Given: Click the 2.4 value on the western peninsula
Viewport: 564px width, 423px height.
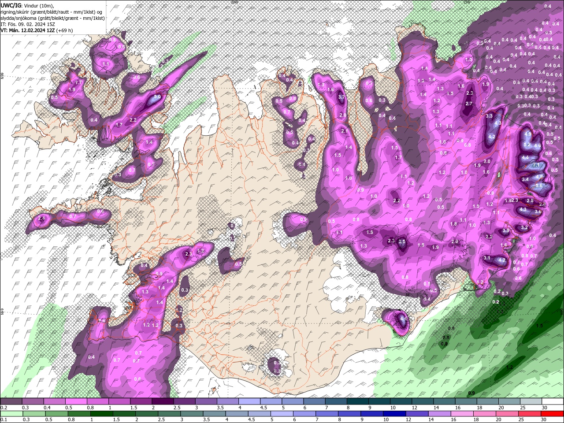Looking at the screenshot, I should click(x=42, y=219).
